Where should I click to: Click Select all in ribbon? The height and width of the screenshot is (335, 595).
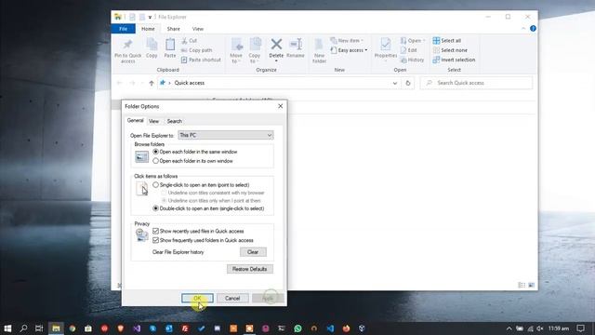[x=447, y=41]
